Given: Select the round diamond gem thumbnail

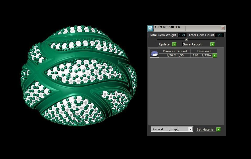Looking at the screenshot, I should click(155, 53).
